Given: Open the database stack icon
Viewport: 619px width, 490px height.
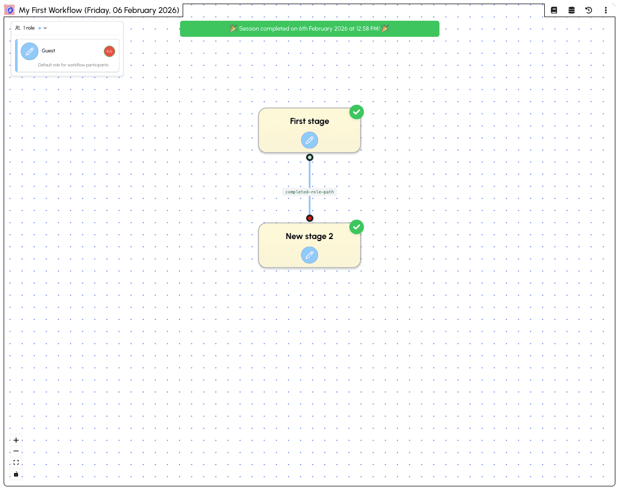Looking at the screenshot, I should pyautogui.click(x=571, y=10).
